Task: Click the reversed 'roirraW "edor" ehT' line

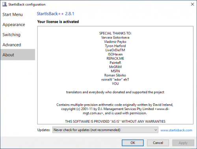Action: (x=115, y=79)
